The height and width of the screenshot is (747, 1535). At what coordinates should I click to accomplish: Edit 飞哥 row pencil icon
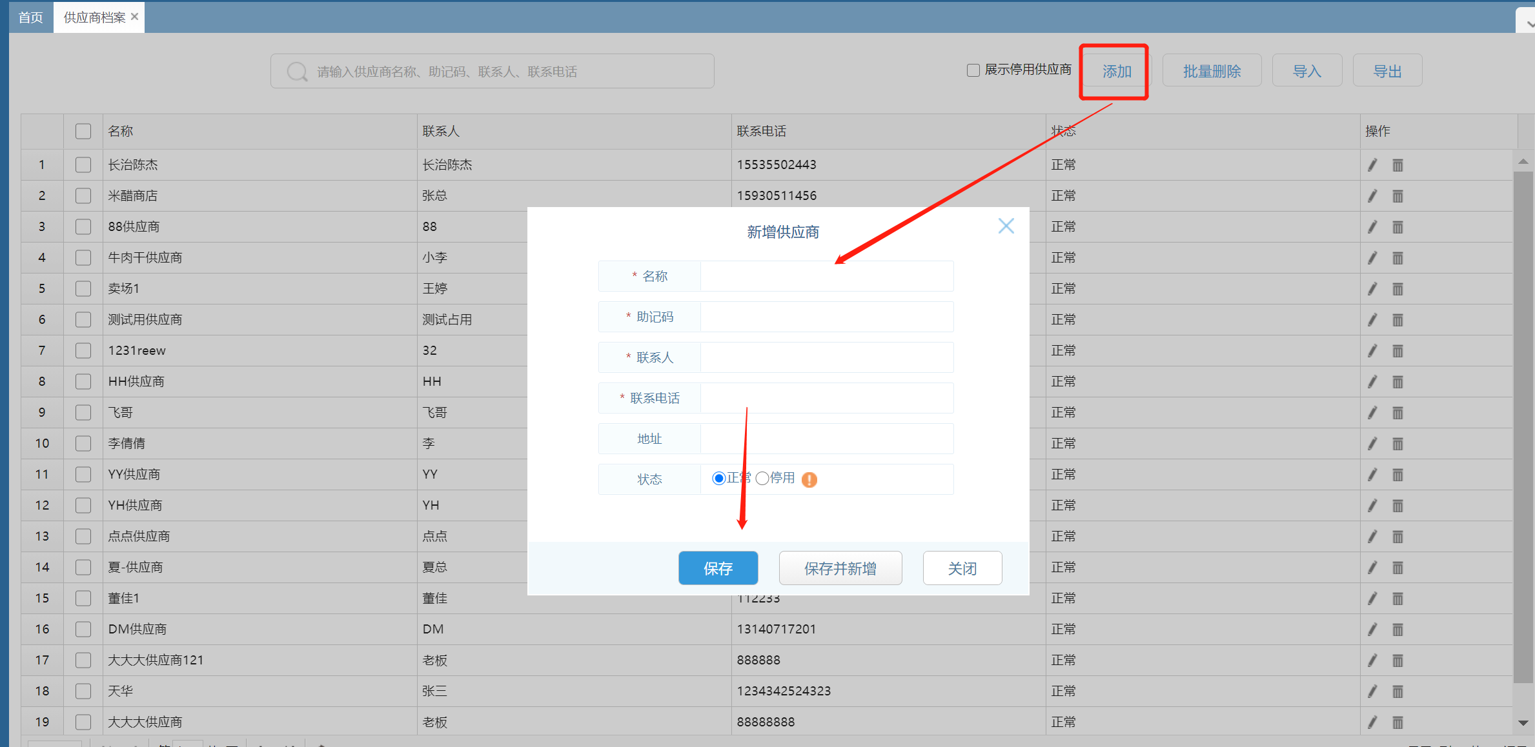point(1372,413)
